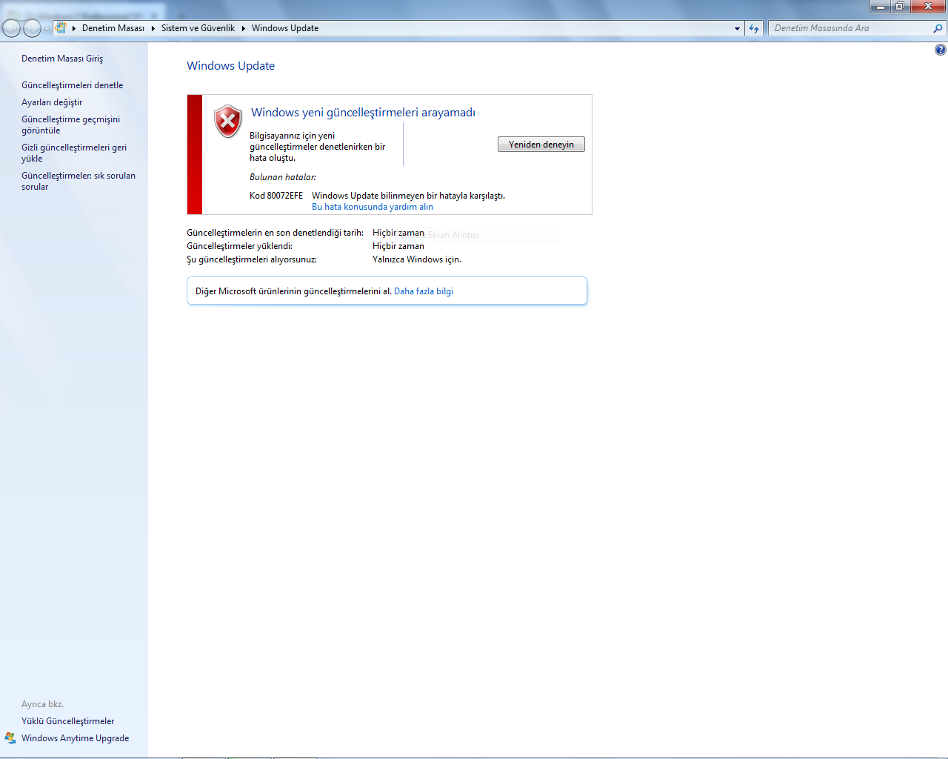Open Güncelleştirme geçmişini görüntüle link

pos(70,125)
